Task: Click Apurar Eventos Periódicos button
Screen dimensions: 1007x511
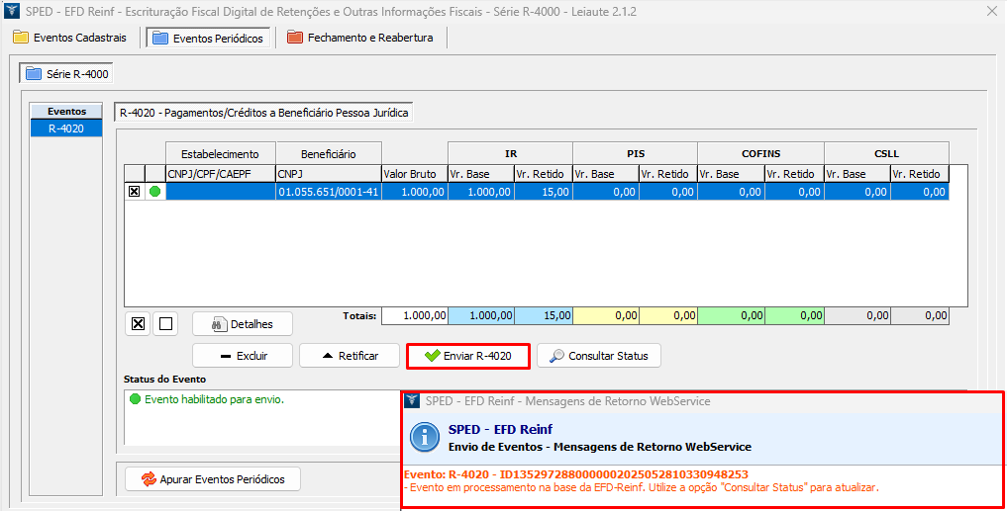Action: [213, 479]
